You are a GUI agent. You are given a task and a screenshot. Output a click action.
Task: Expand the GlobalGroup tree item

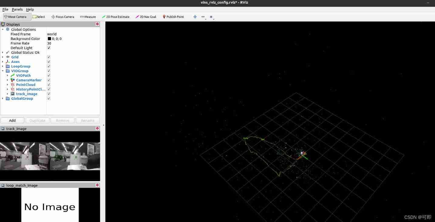click(3, 98)
